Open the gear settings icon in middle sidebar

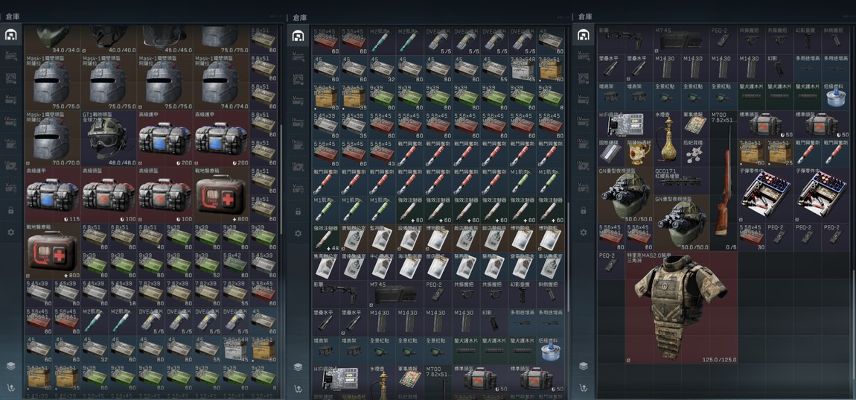[298, 233]
